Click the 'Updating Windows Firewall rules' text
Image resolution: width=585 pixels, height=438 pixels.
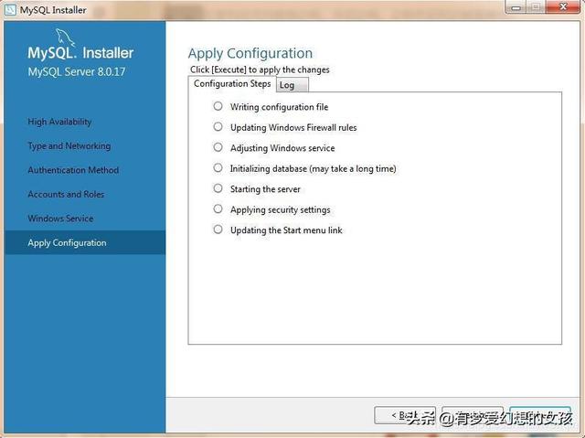click(x=293, y=128)
